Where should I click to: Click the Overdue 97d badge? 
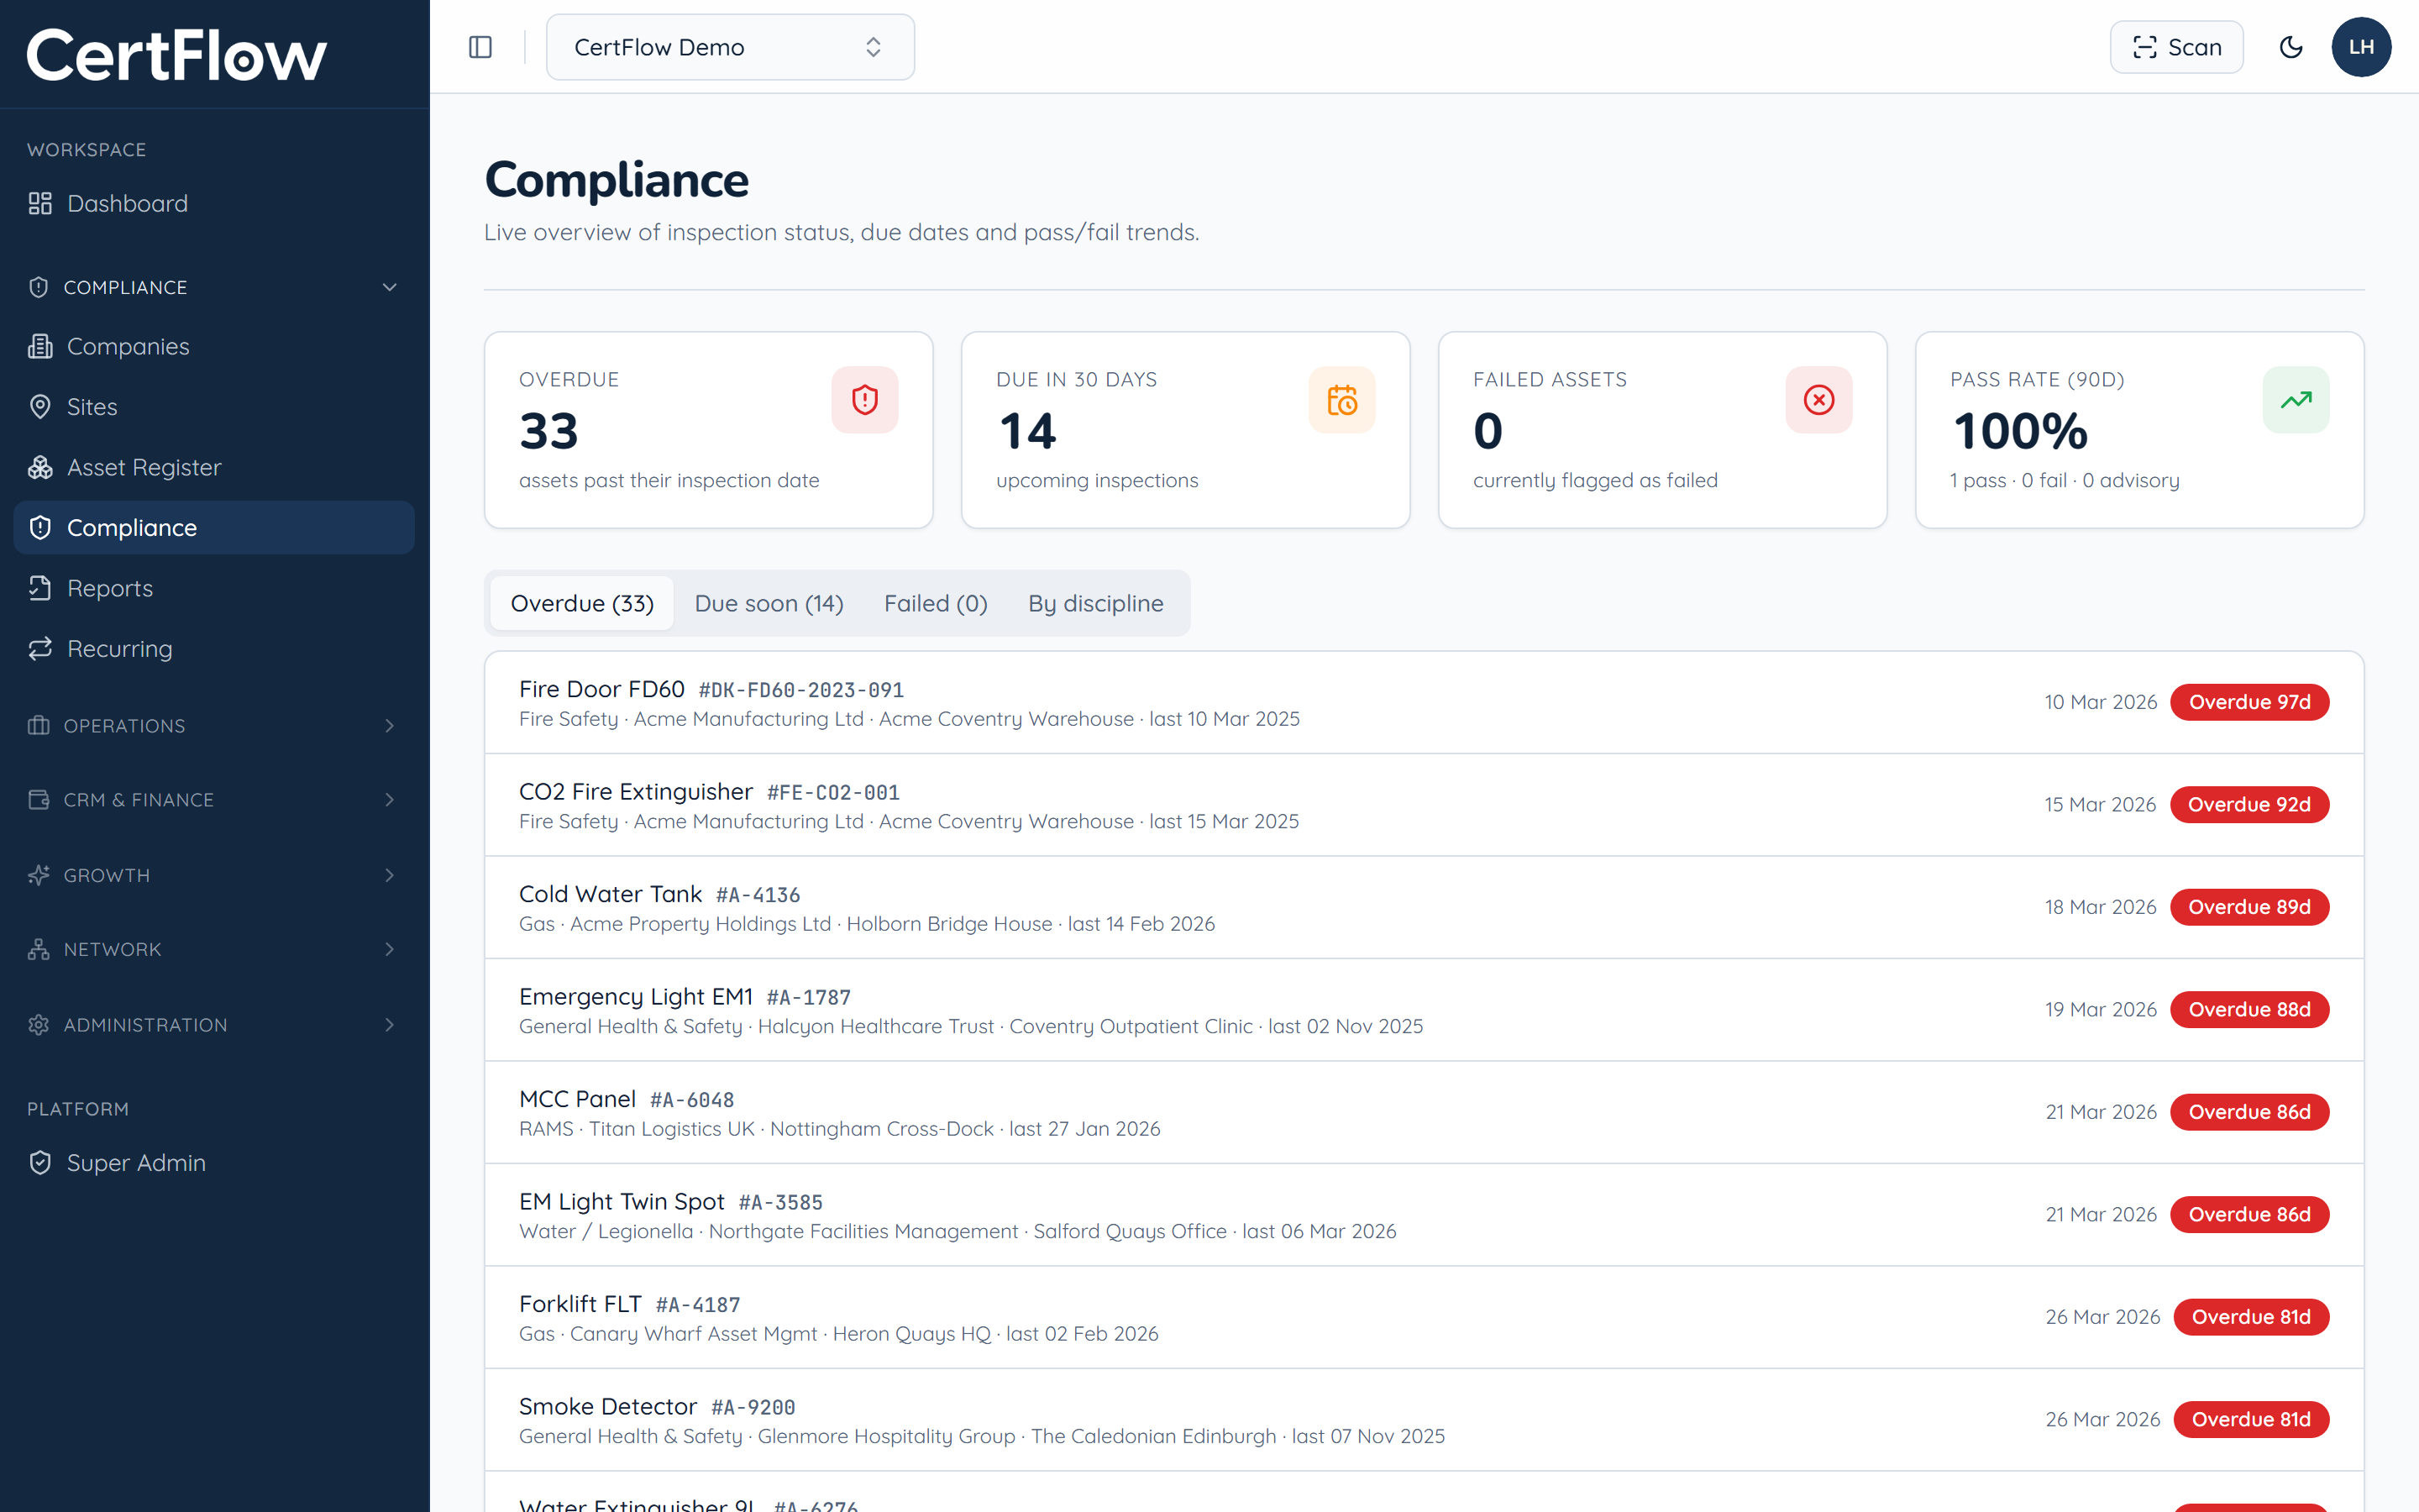(x=2249, y=702)
